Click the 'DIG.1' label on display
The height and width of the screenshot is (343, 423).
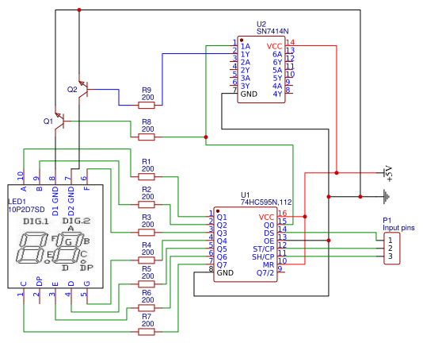coord(36,222)
